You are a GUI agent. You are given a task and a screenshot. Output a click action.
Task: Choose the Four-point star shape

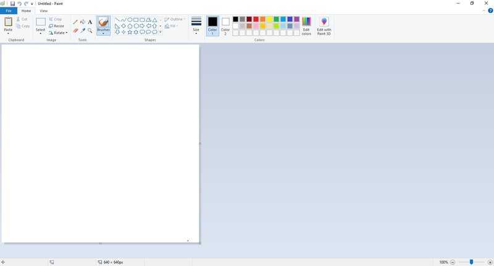click(124, 32)
